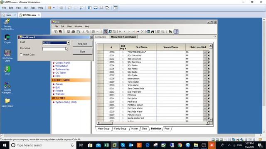Click VMware take snapshot icon
266x149 pixels.
(70, 8)
